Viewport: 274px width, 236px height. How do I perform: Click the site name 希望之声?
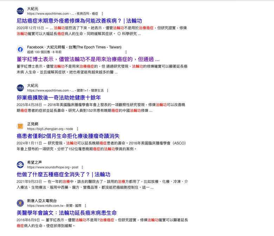(x=34, y=162)
